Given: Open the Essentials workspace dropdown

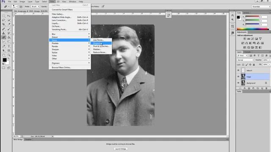Looking at the screenshot, I should [261, 7].
